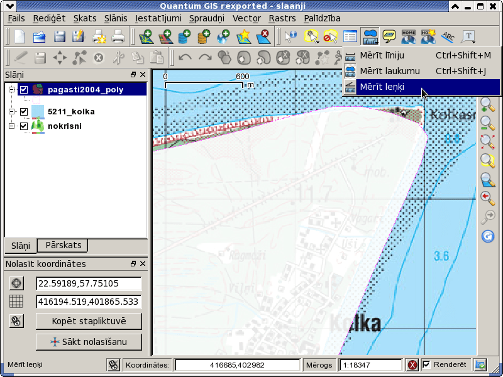Stop rendering with the red X button
The width and height of the screenshot is (503, 377).
tap(412, 365)
